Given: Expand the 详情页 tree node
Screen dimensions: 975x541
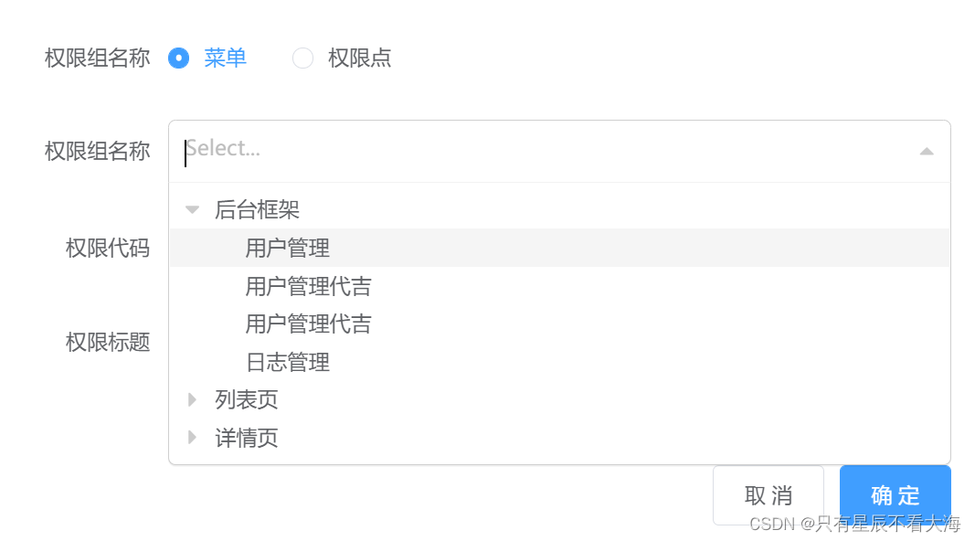Looking at the screenshot, I should click(192, 438).
